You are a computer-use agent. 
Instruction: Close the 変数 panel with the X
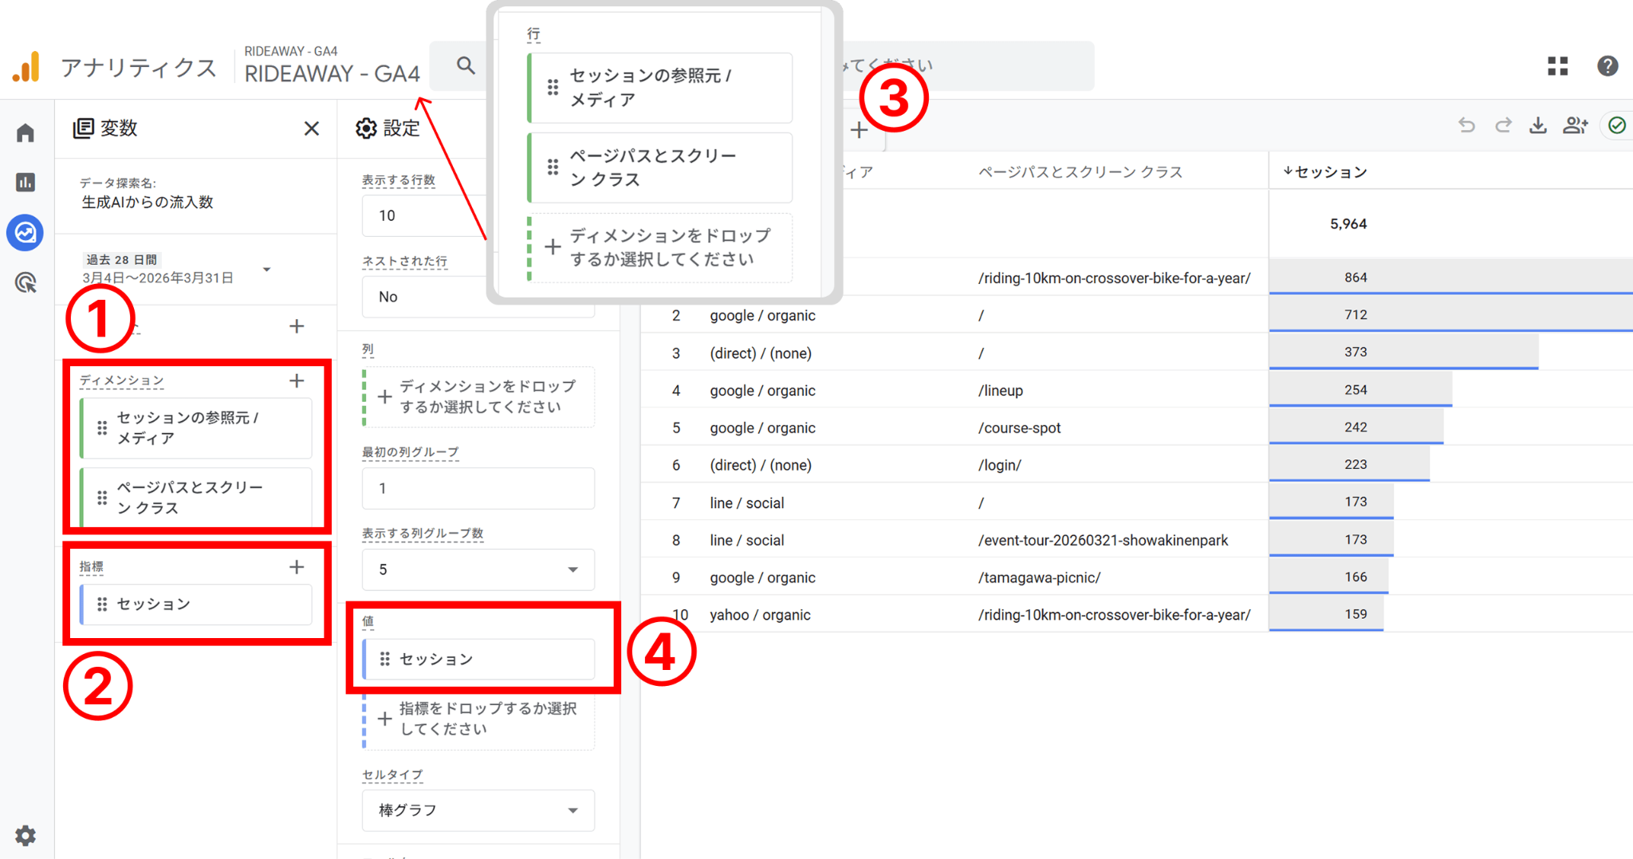point(311,128)
